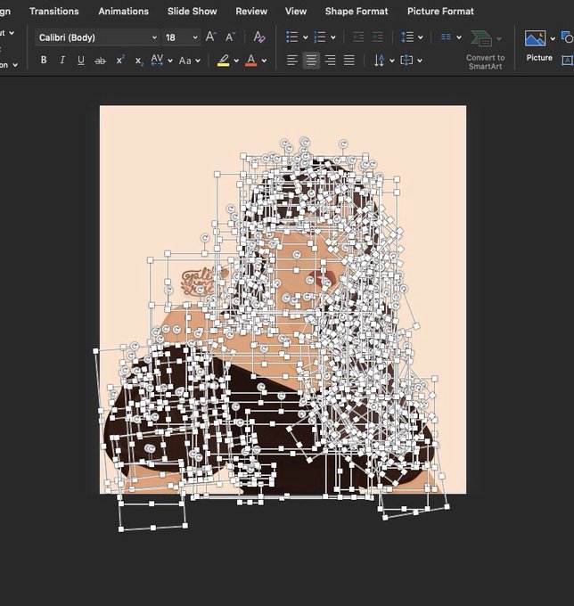Open the Picture Format tab
This screenshot has height=606, width=574.
[440, 12]
